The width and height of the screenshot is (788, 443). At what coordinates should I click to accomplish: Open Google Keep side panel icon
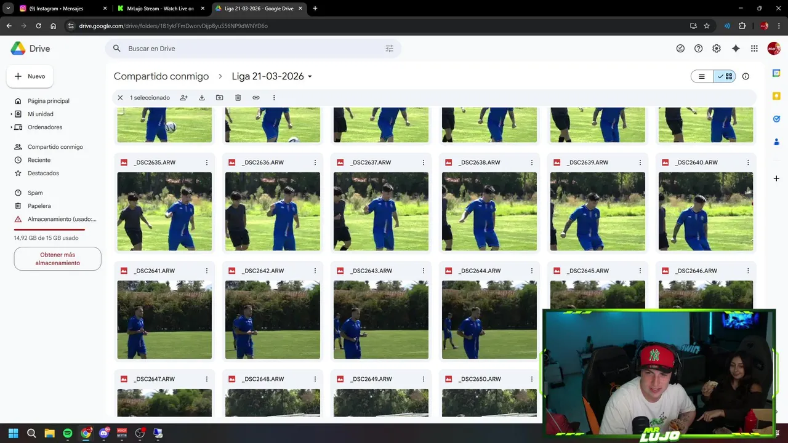[776, 96]
